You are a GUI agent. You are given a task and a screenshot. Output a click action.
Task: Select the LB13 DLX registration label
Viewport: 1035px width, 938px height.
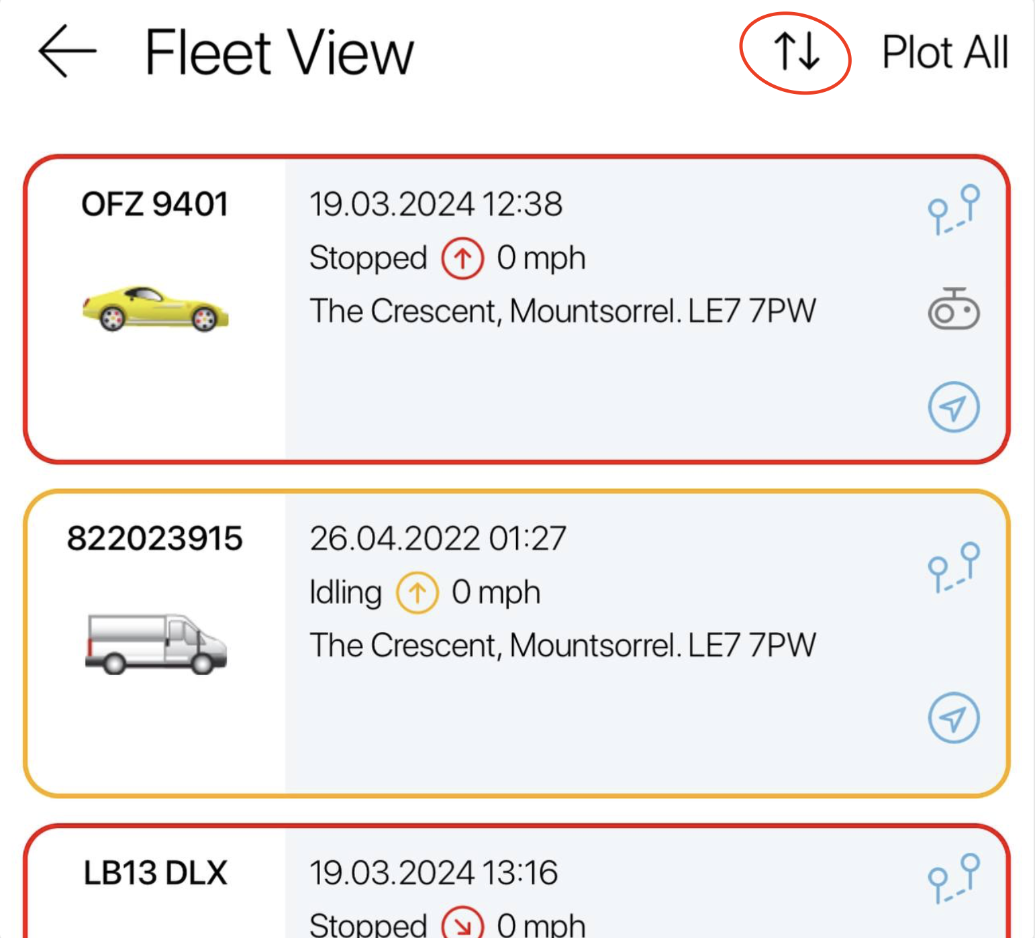point(155,873)
